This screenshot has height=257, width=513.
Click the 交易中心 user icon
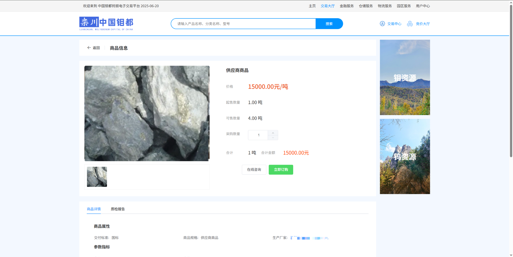382,24
